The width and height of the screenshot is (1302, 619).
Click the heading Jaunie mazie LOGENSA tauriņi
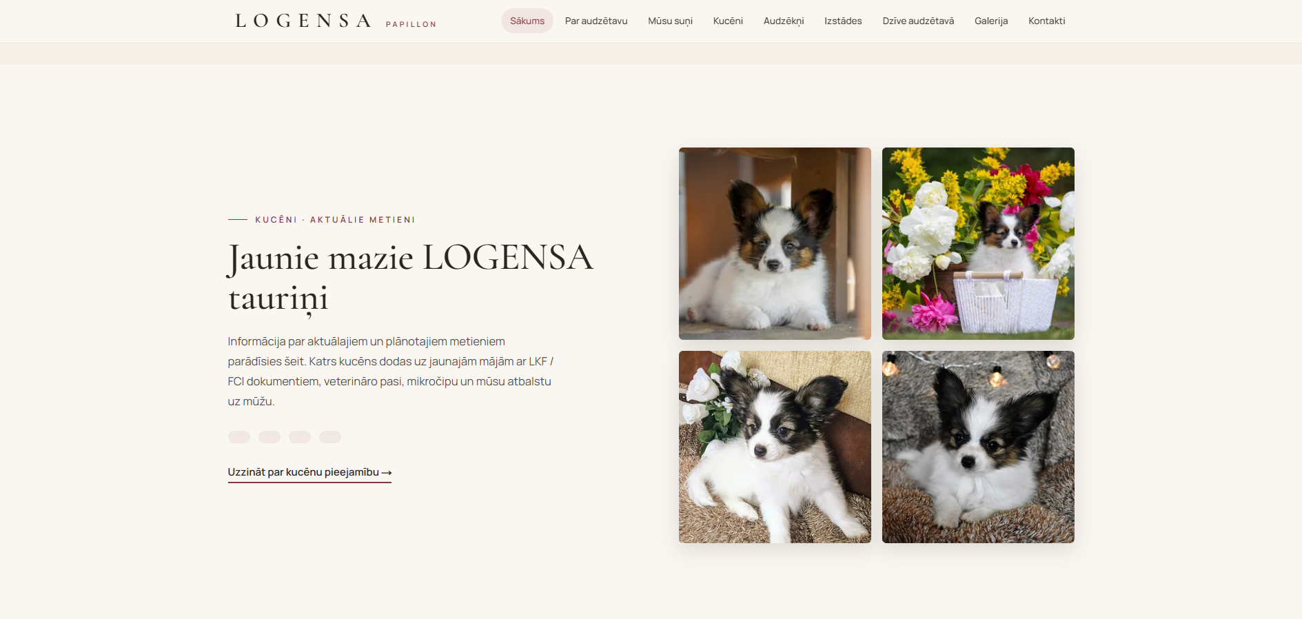410,278
